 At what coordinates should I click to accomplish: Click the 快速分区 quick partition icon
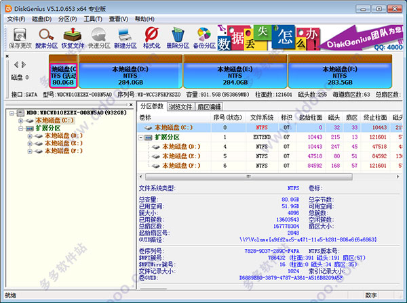[99, 38]
